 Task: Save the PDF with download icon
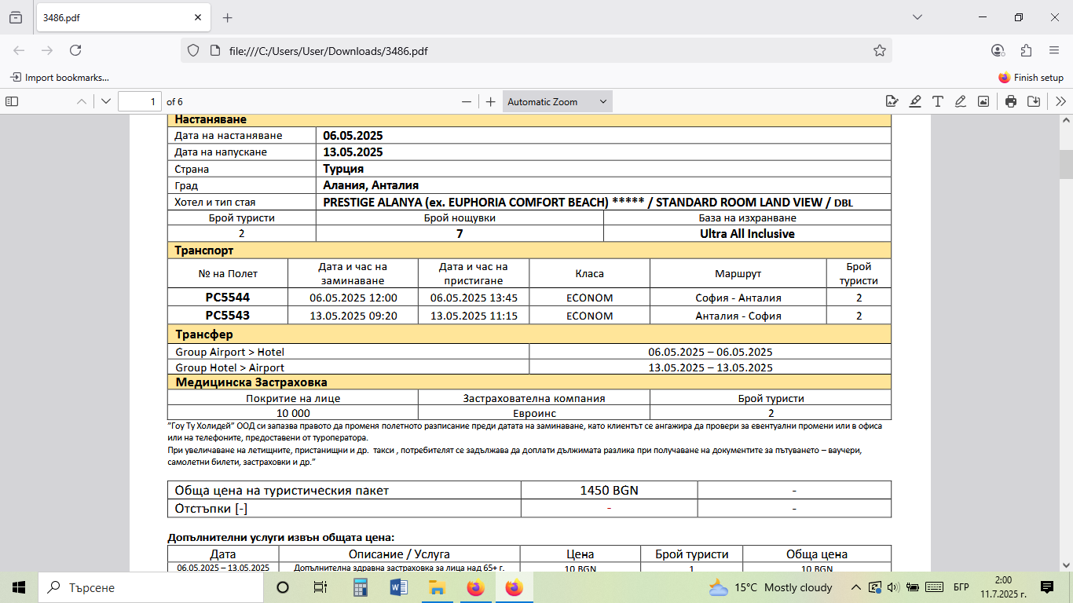point(1034,101)
